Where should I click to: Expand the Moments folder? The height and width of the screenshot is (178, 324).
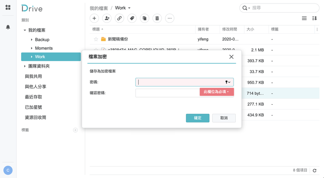point(31,48)
